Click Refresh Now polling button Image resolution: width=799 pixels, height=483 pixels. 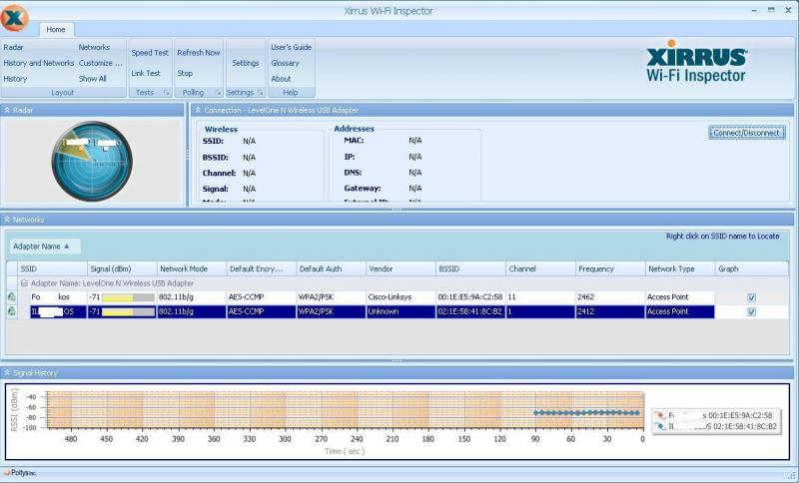tap(199, 53)
